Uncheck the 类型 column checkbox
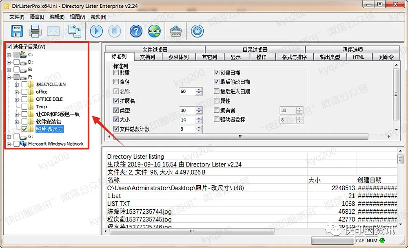 tap(116, 110)
